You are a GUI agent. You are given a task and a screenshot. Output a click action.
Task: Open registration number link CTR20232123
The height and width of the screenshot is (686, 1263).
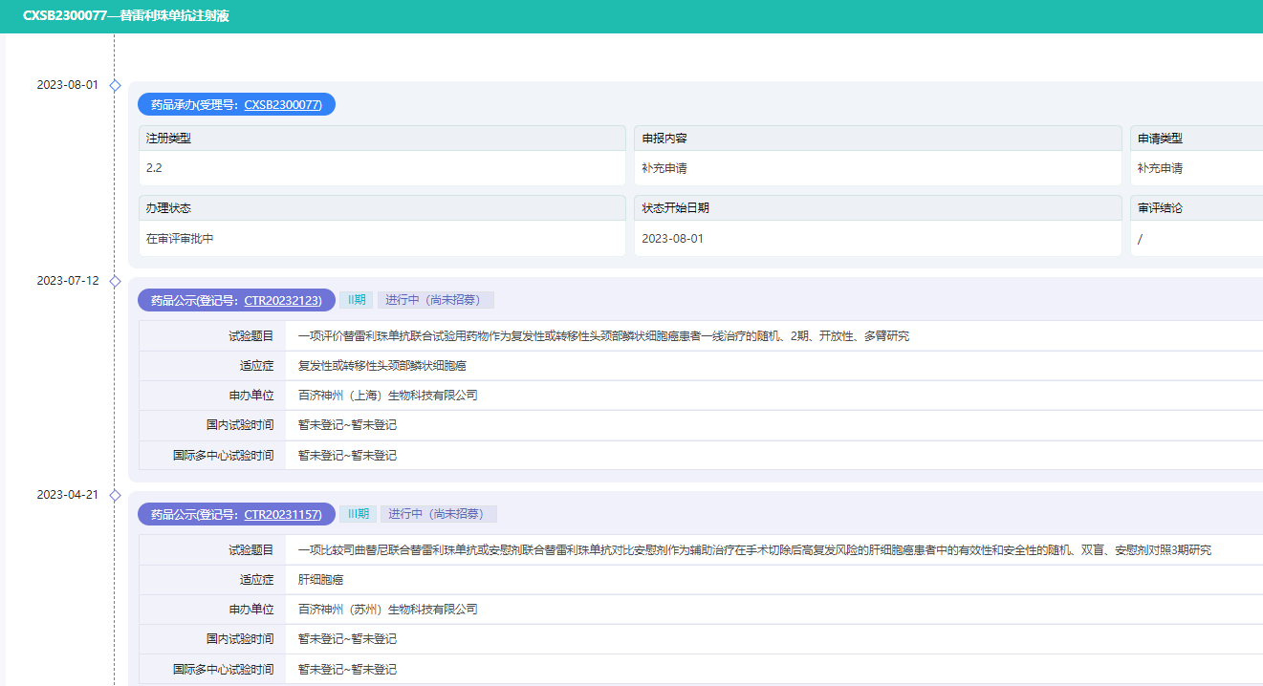tap(282, 300)
